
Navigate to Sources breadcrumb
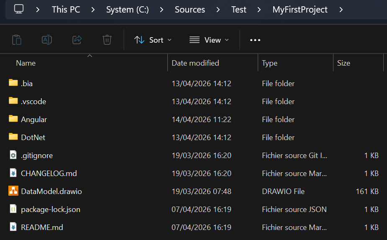coord(190,10)
